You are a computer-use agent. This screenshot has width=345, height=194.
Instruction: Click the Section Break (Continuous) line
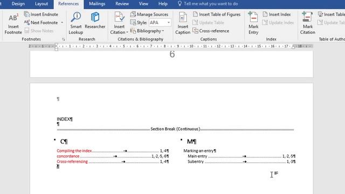pyautogui.click(x=175, y=129)
